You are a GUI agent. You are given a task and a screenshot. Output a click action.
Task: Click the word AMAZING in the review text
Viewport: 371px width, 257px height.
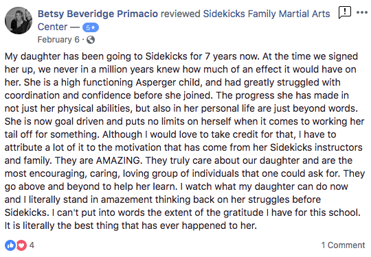[x=119, y=161]
